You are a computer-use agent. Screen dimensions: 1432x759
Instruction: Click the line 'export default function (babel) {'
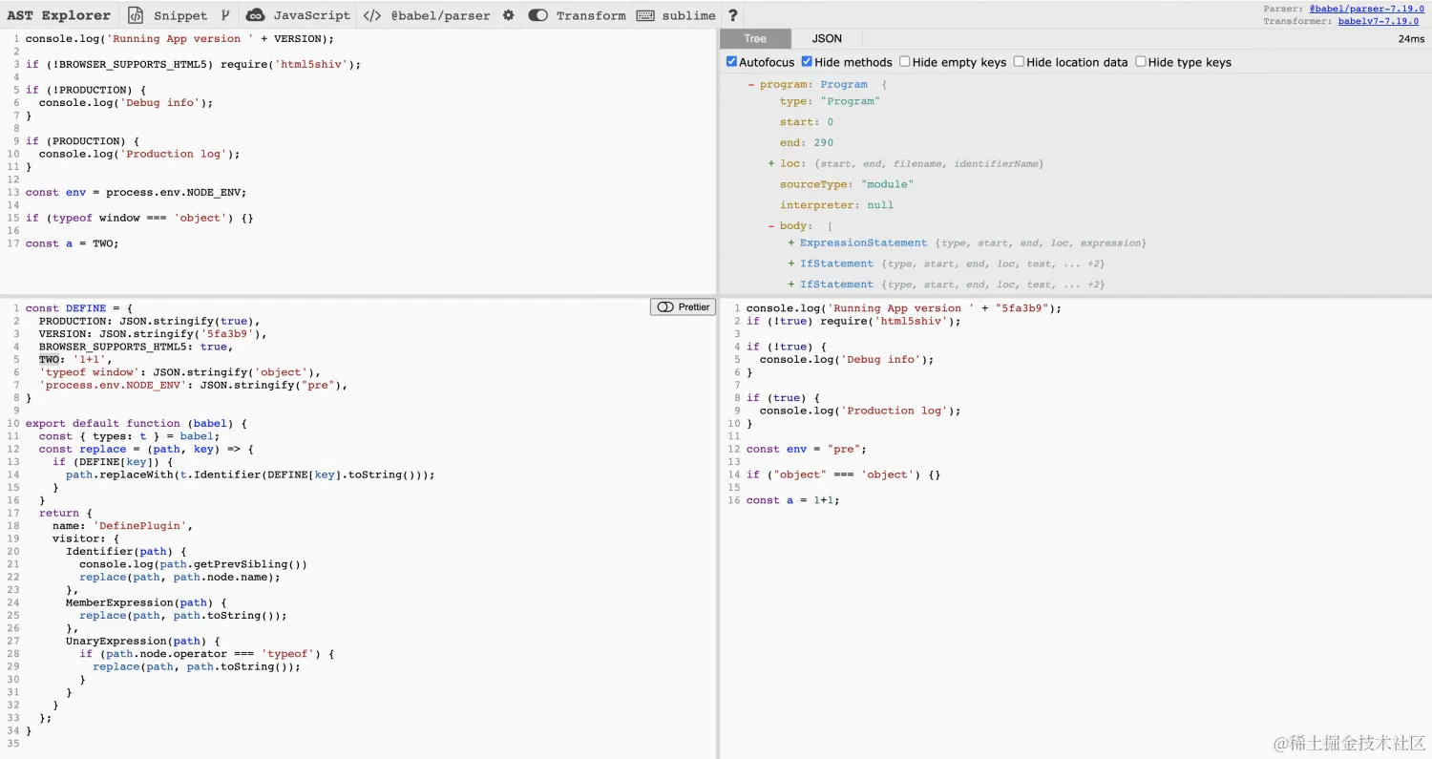pyautogui.click(x=136, y=424)
